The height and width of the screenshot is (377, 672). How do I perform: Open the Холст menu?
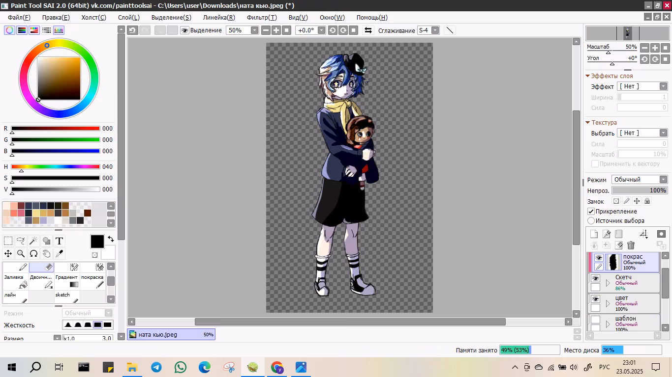coord(93,17)
